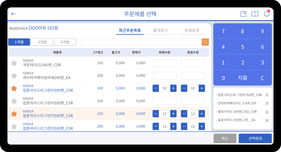Remove 칠성사이다 250캔(그린)_EA from selected list

[267, 120]
